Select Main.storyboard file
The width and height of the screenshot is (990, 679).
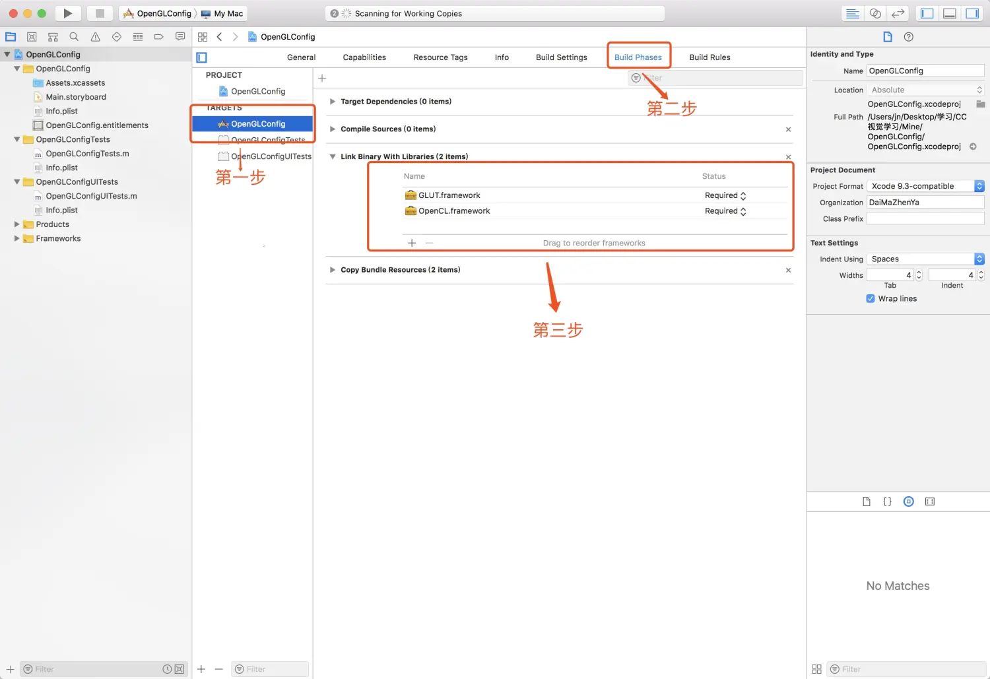[x=76, y=97]
